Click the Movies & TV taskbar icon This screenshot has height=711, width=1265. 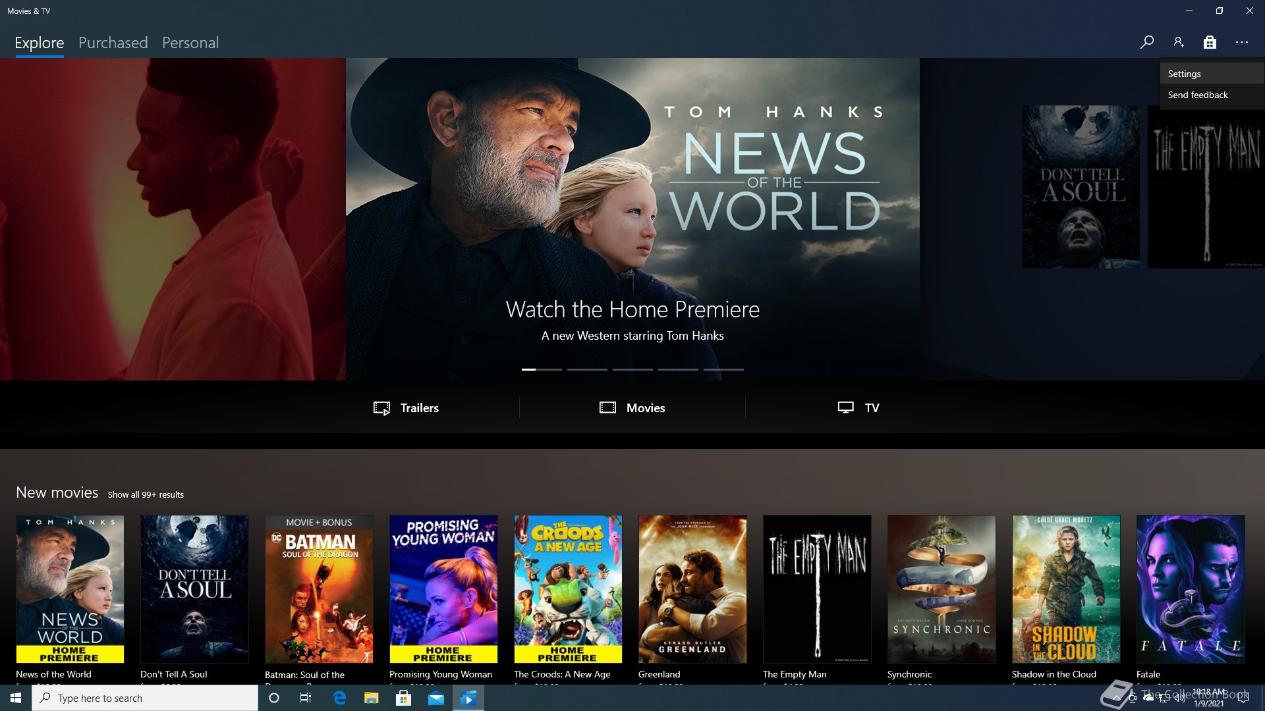tap(468, 698)
